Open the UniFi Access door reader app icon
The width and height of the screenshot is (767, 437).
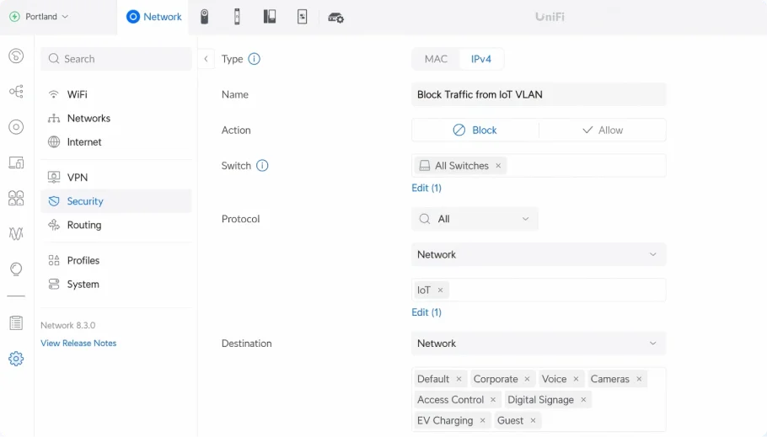237,17
